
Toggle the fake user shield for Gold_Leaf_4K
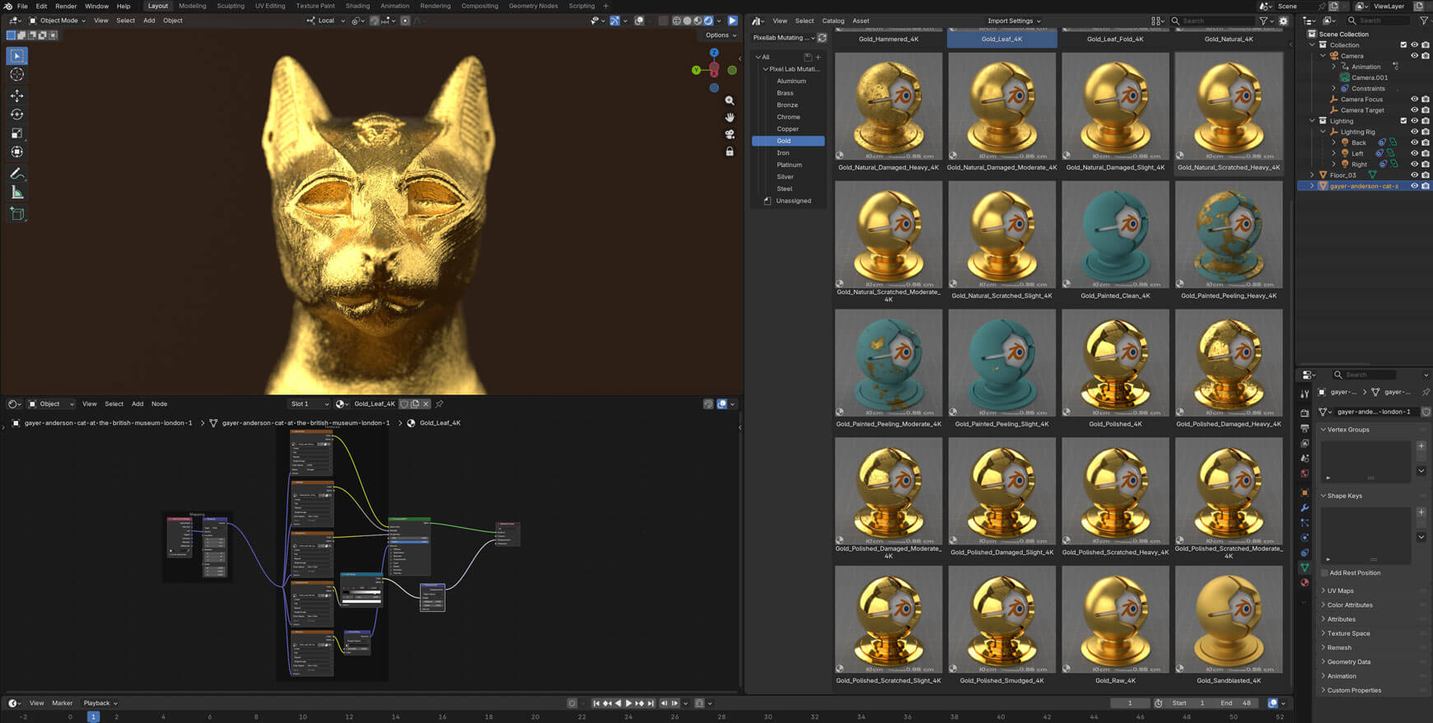(404, 404)
